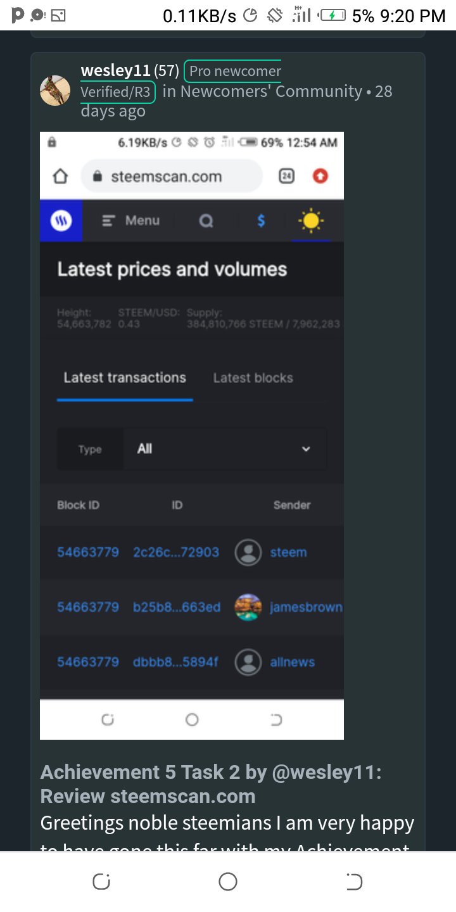The height and width of the screenshot is (912, 456).
Task: Tap the browser home icon in screenshot
Action: (60, 176)
